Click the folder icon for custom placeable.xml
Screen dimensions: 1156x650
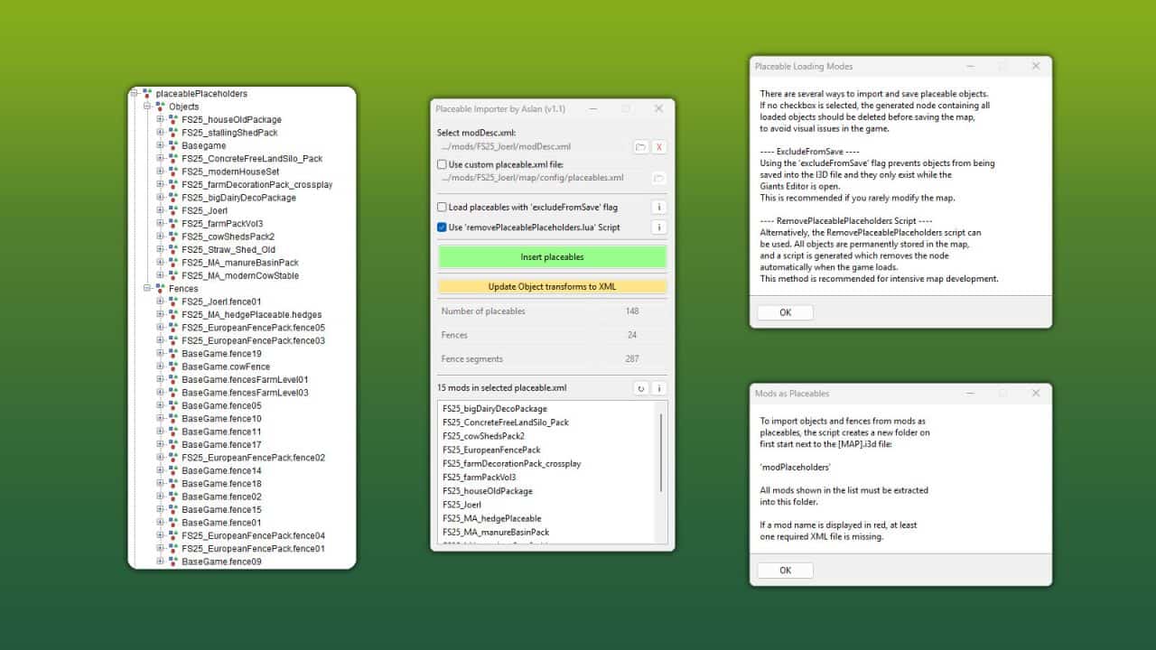coord(658,177)
